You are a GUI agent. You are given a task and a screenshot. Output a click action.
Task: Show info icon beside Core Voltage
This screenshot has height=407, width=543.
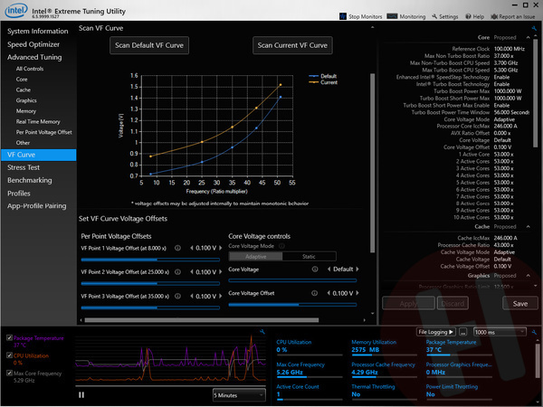[314, 269]
